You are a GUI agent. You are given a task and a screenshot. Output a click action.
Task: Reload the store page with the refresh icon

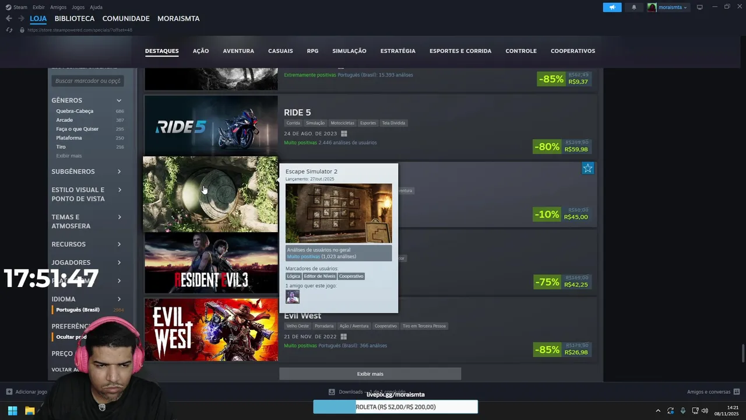point(9,30)
